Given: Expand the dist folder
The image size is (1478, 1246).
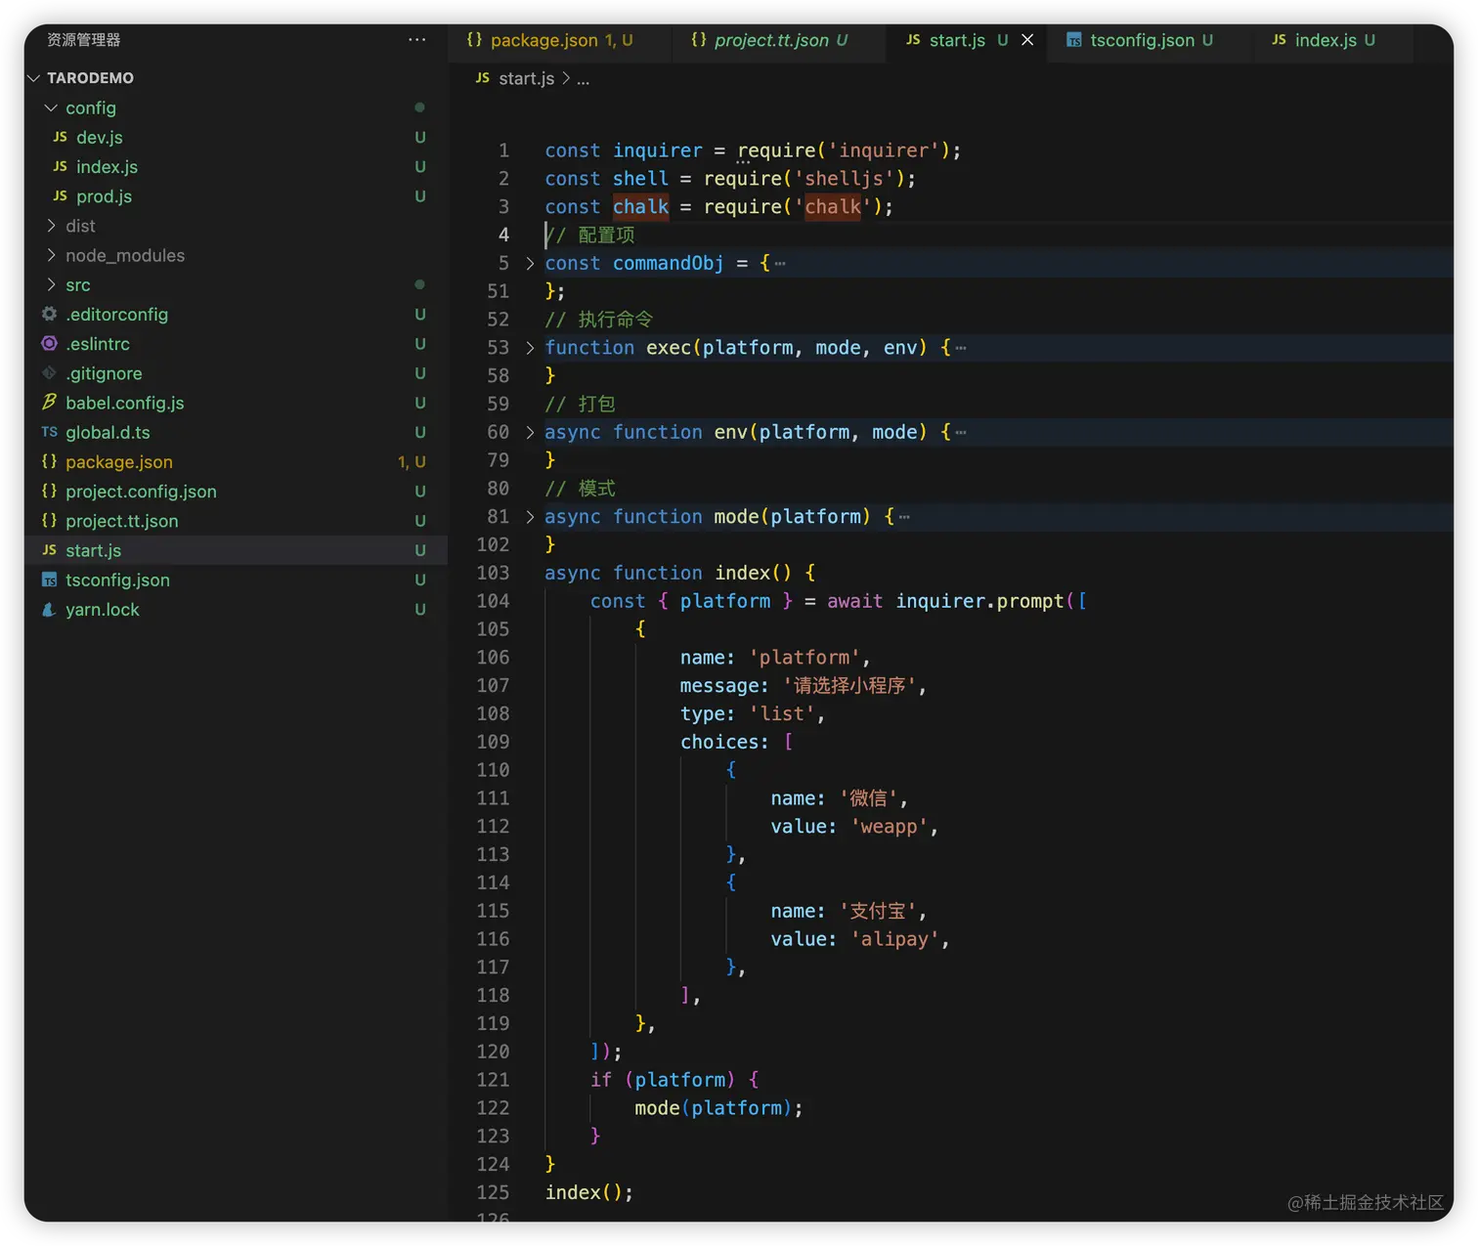Looking at the screenshot, I should (x=51, y=226).
